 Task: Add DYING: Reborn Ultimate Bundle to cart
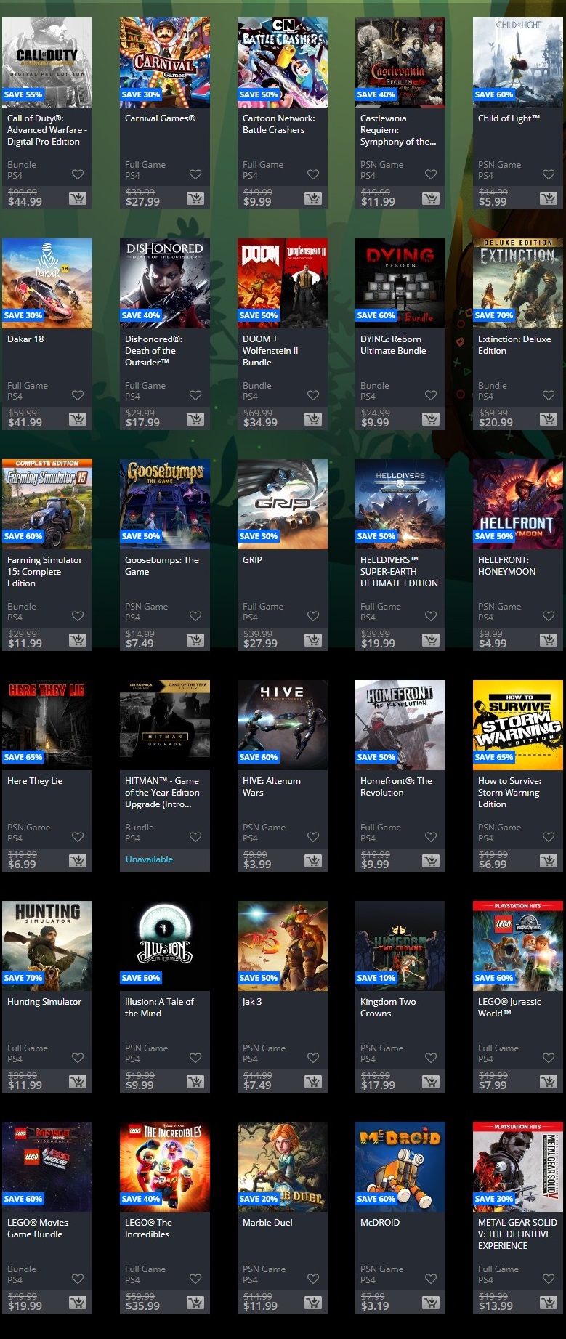430,418
